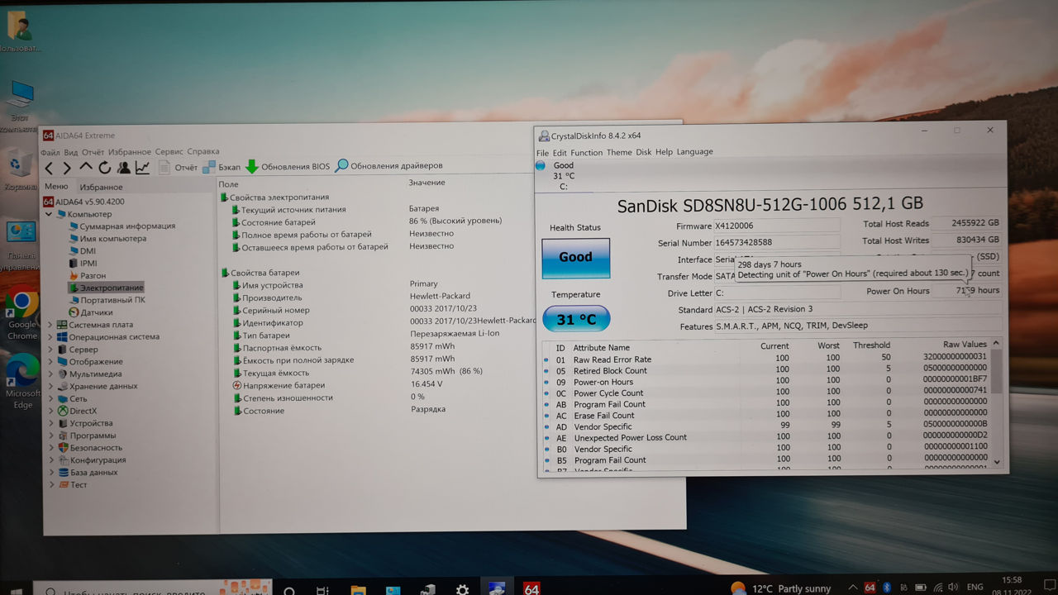Click the AIDA64 taskbar icon
1058x595 pixels.
coord(531,588)
